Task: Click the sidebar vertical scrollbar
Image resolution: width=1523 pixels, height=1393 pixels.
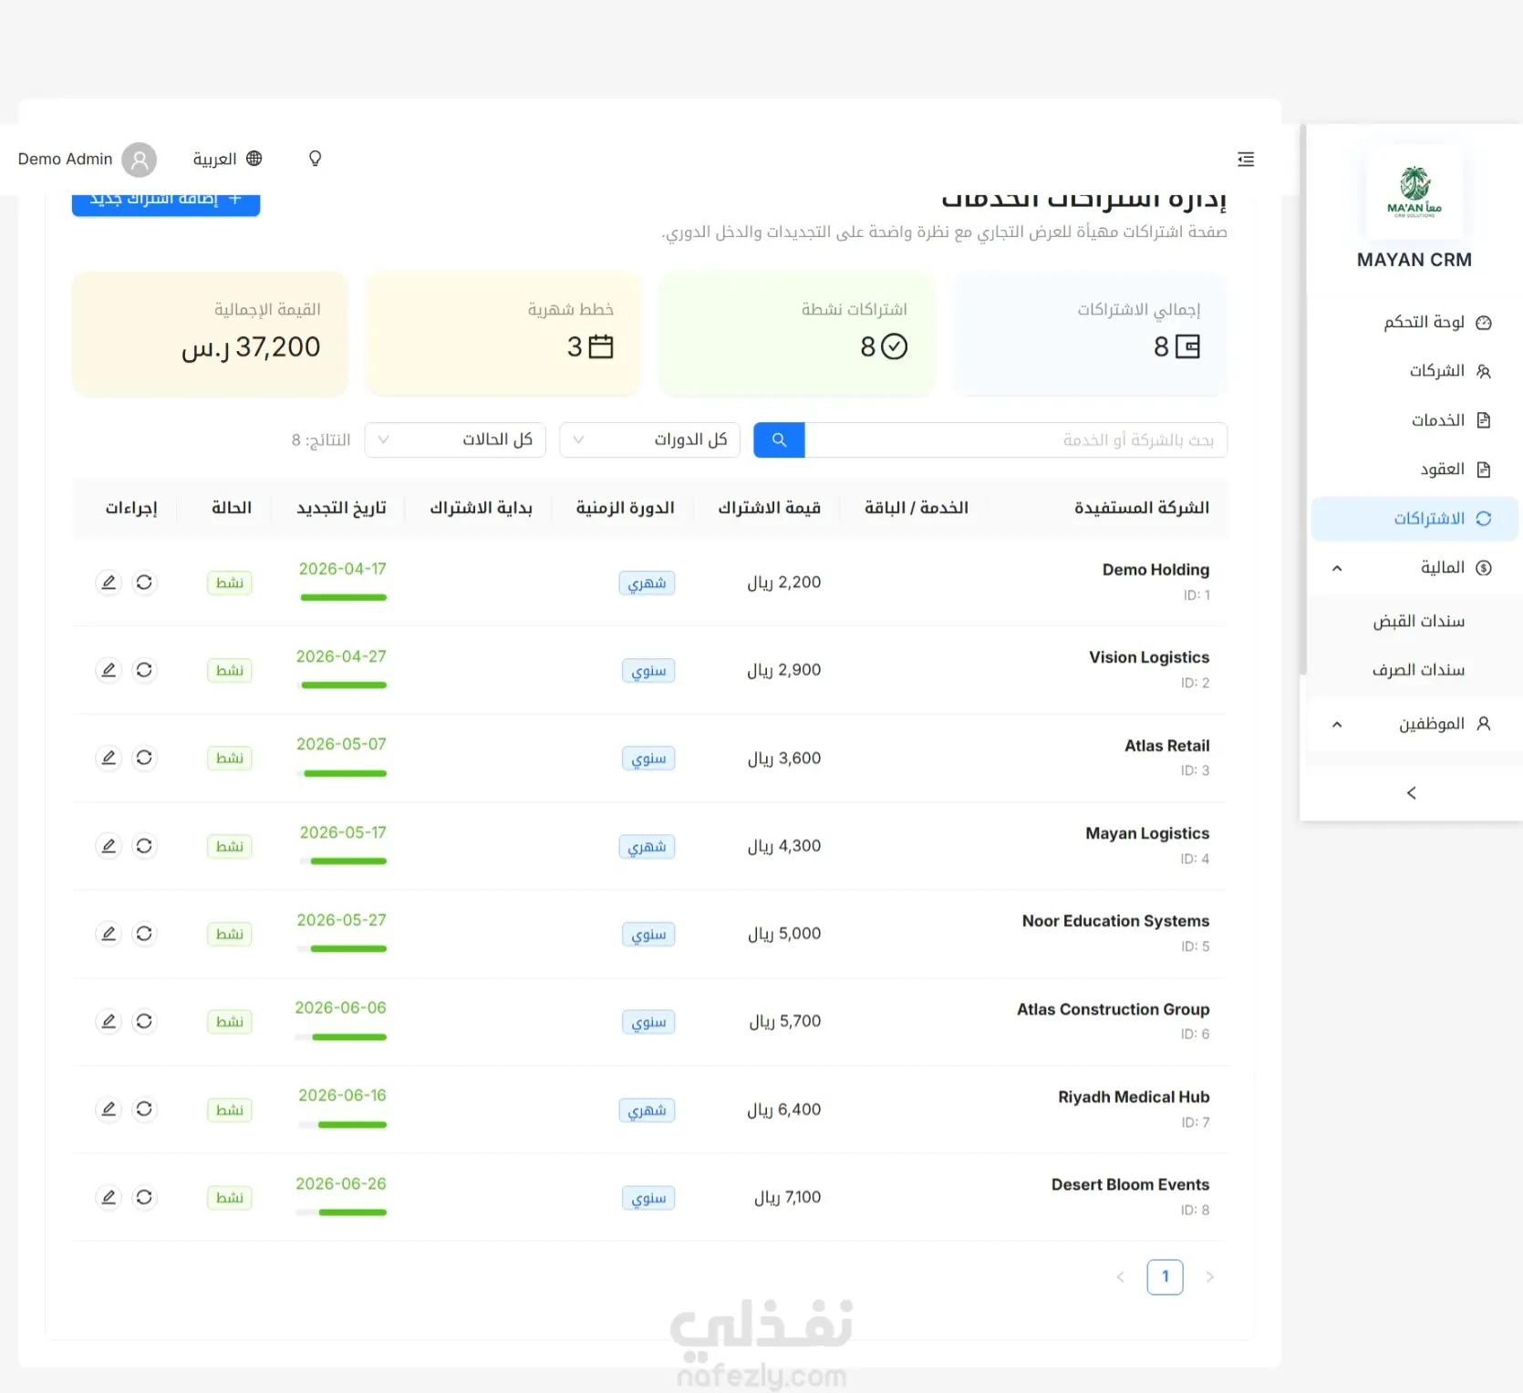Action: pos(1304,401)
